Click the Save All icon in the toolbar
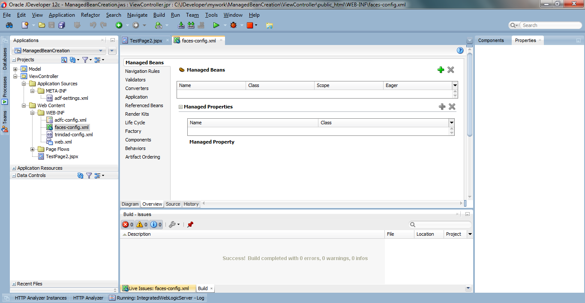 (61, 25)
